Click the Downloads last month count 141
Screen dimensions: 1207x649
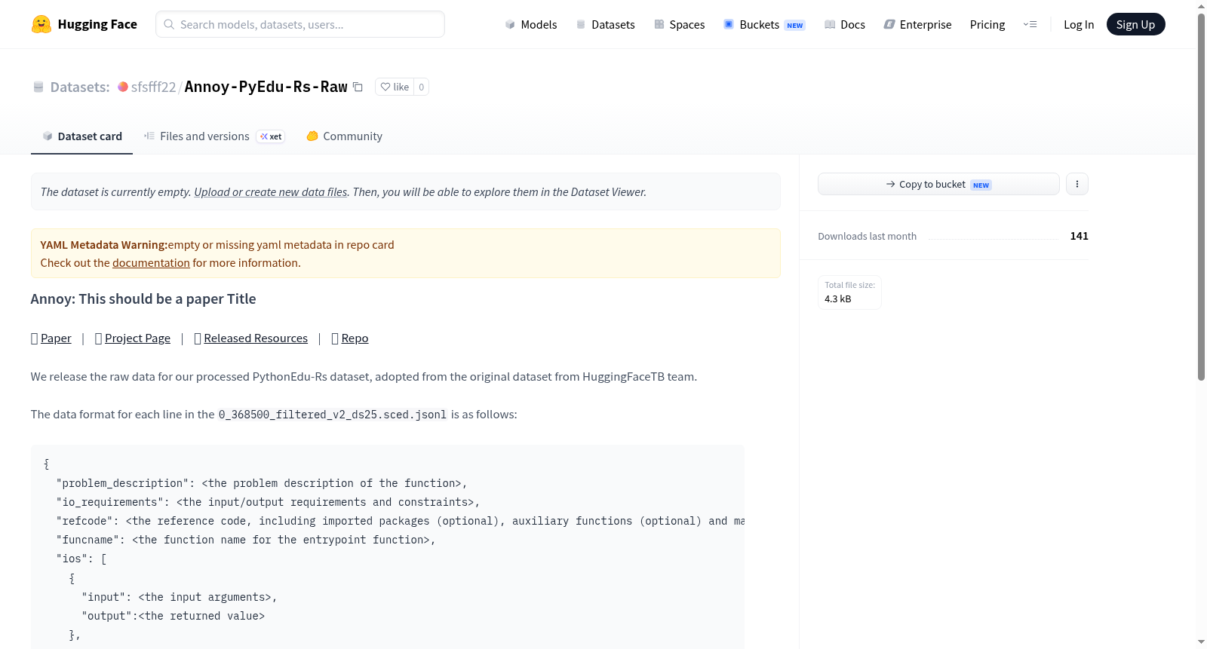click(x=1080, y=236)
